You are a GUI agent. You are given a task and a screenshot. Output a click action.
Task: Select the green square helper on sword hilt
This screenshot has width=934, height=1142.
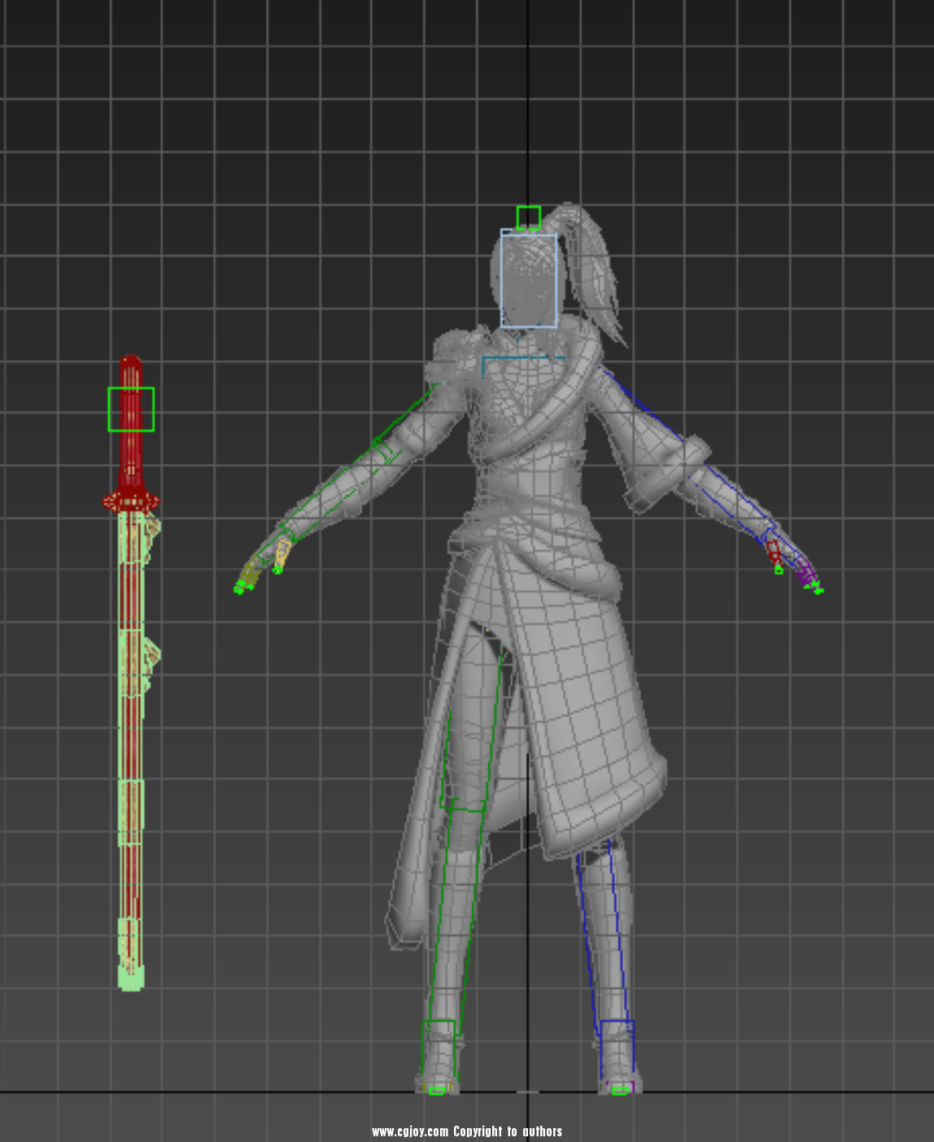click(x=131, y=409)
